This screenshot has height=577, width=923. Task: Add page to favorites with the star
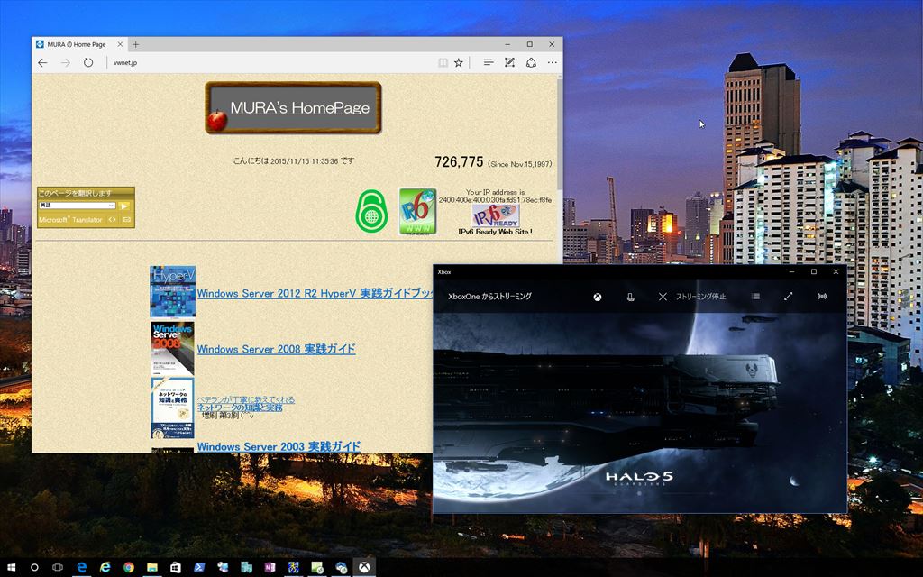pyautogui.click(x=459, y=62)
